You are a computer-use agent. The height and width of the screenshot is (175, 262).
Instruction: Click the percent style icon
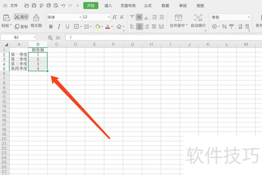point(224,27)
